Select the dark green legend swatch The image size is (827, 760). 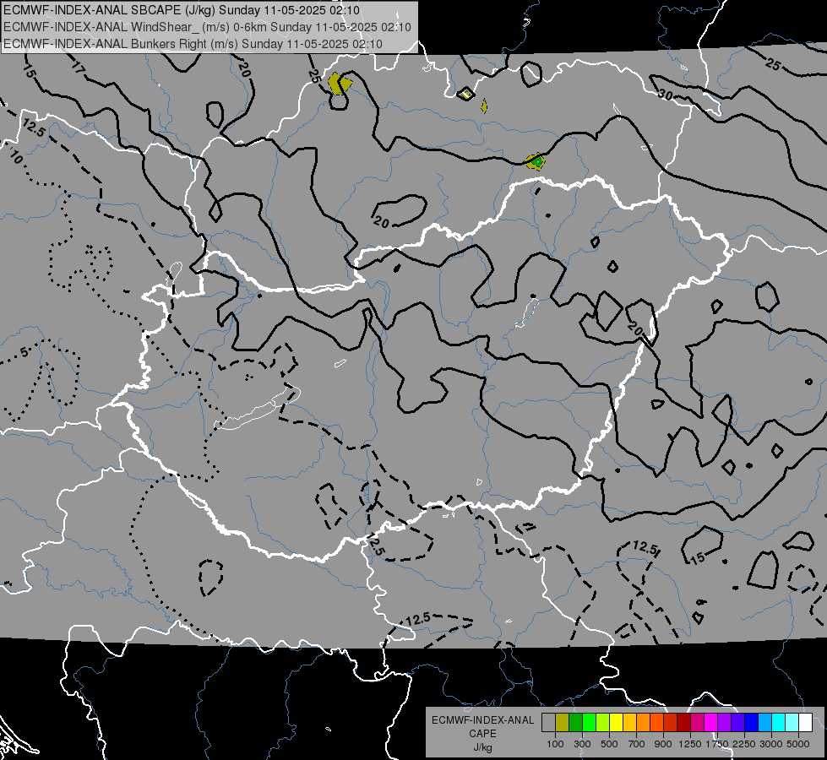coord(576,722)
